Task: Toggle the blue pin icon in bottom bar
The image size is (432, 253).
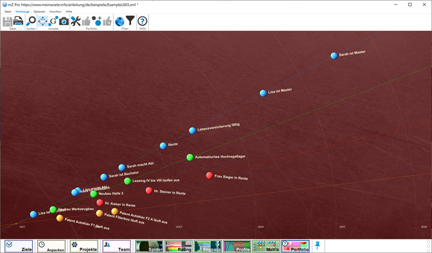Action: click(317, 246)
